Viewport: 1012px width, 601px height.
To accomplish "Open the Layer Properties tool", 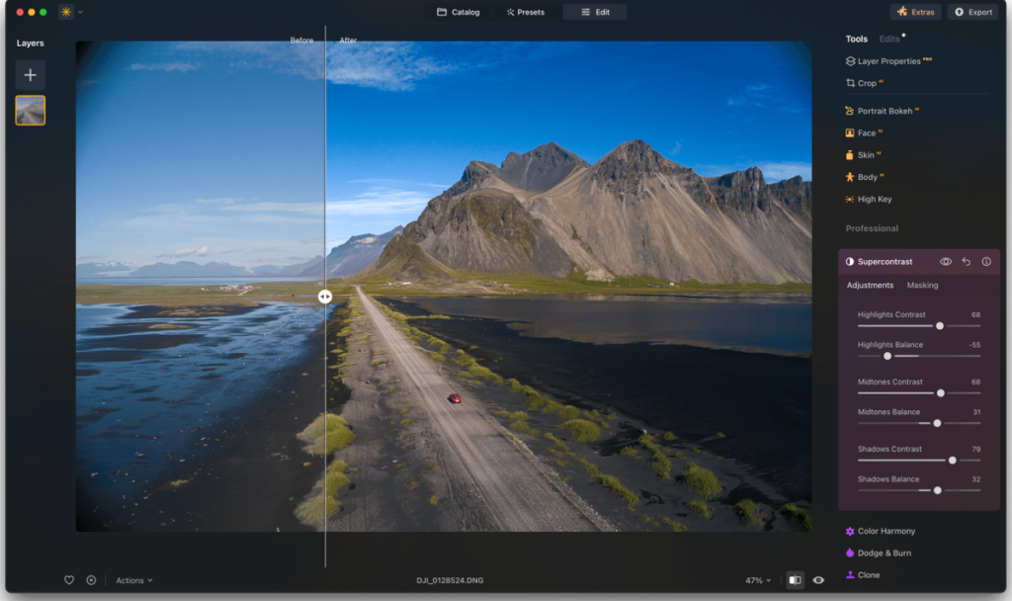I will 888,60.
